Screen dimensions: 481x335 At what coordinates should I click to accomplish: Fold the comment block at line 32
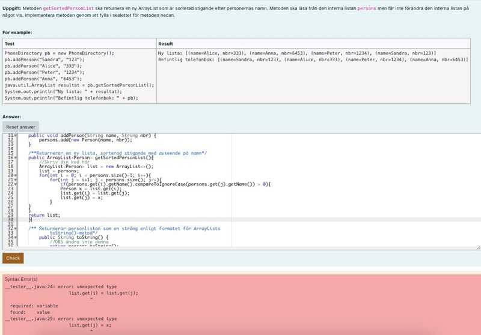coord(16,228)
